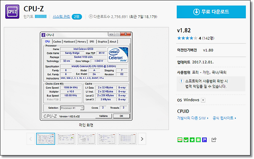Click the x 16.0 multiplier value

(71, 91)
